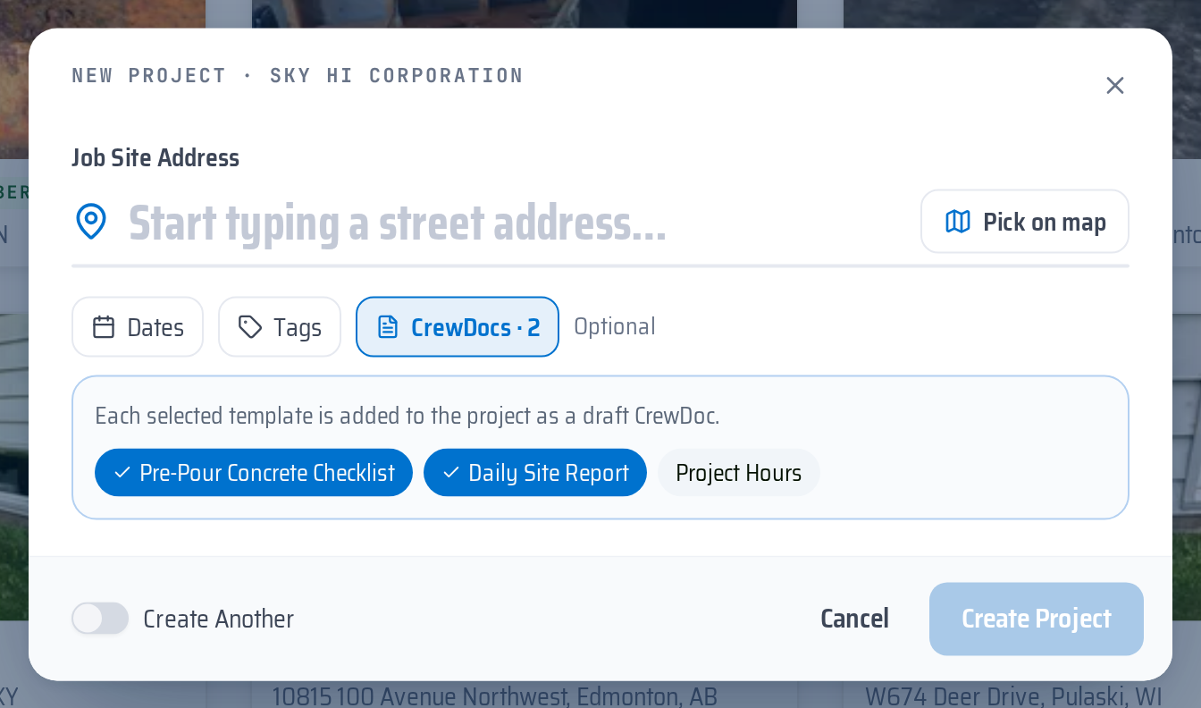1201x708 pixels.
Task: Expand the Dates section
Action: click(138, 327)
